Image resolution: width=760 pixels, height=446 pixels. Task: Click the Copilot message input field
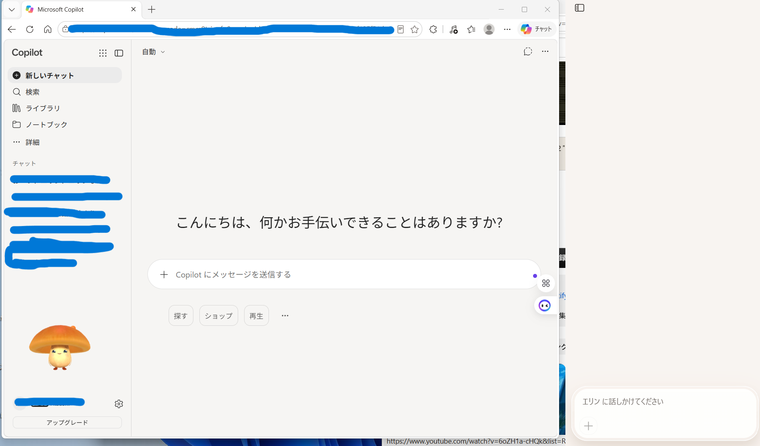click(344, 274)
